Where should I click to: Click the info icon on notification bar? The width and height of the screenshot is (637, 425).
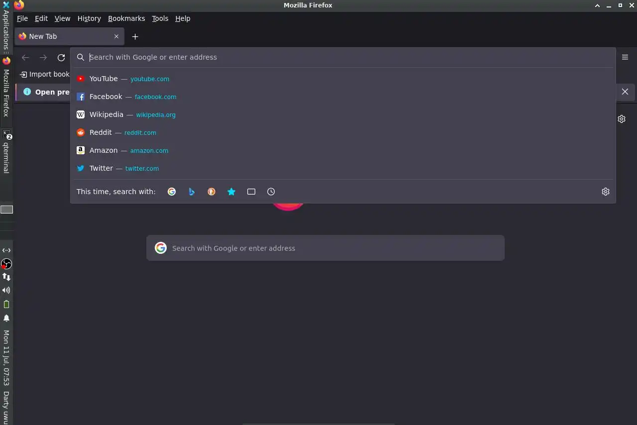pos(27,92)
